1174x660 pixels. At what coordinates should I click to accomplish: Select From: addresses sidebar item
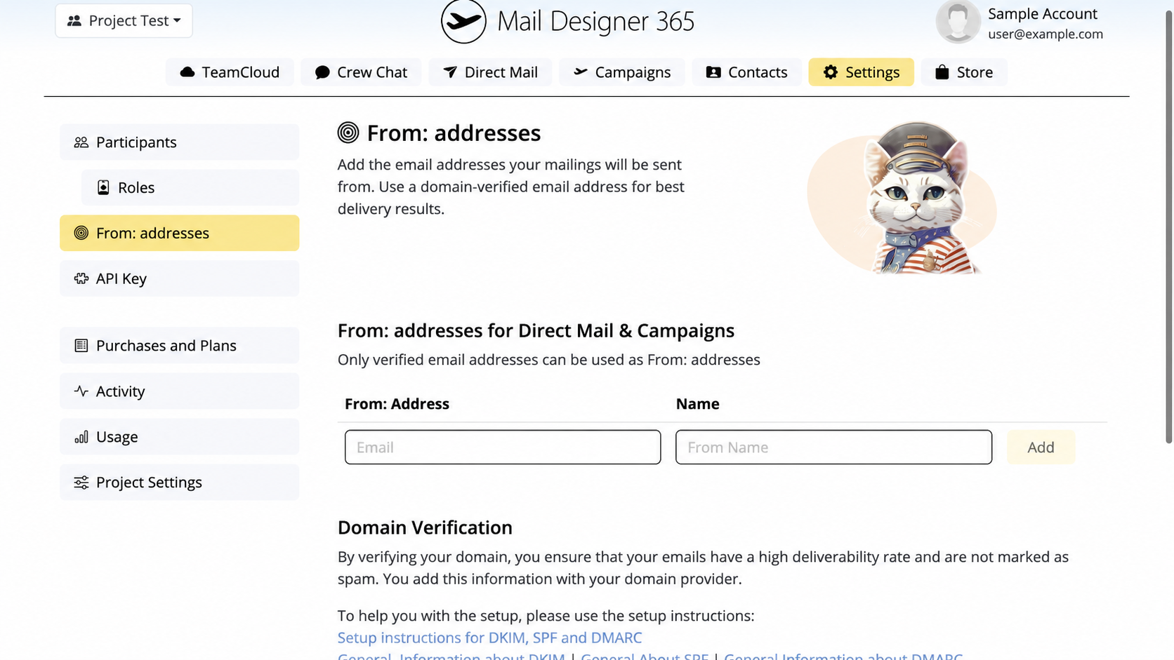179,233
